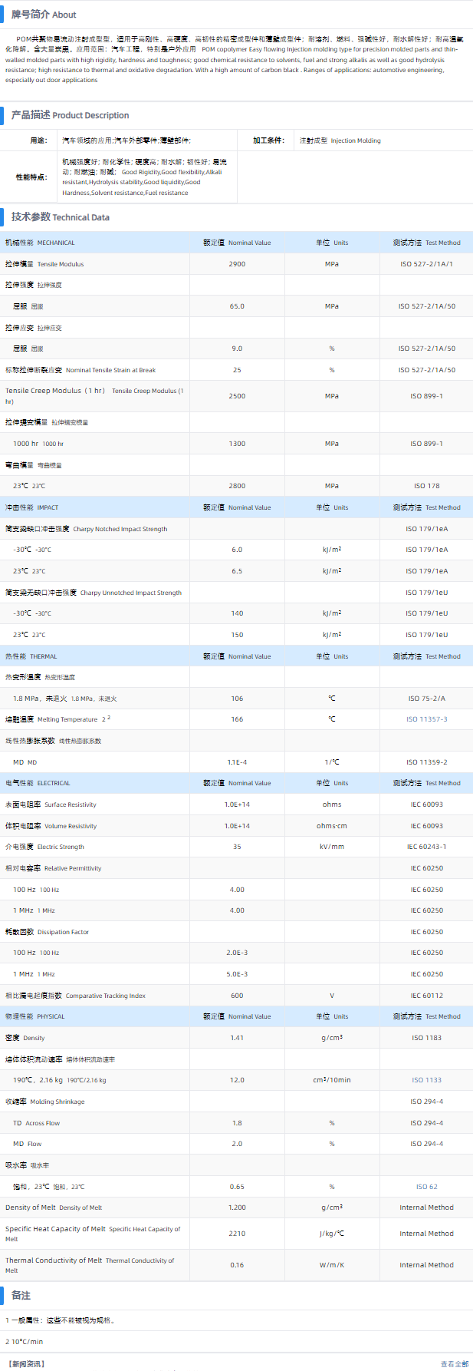Click the Comparative Tracking Index row label
This screenshot has width=473, height=1371.
(x=75, y=996)
